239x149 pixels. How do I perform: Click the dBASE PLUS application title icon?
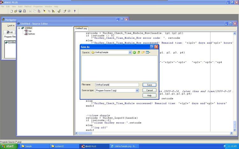click(x=2, y=2)
